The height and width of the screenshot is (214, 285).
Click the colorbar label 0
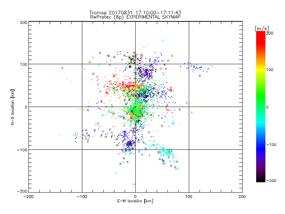coord(267,107)
